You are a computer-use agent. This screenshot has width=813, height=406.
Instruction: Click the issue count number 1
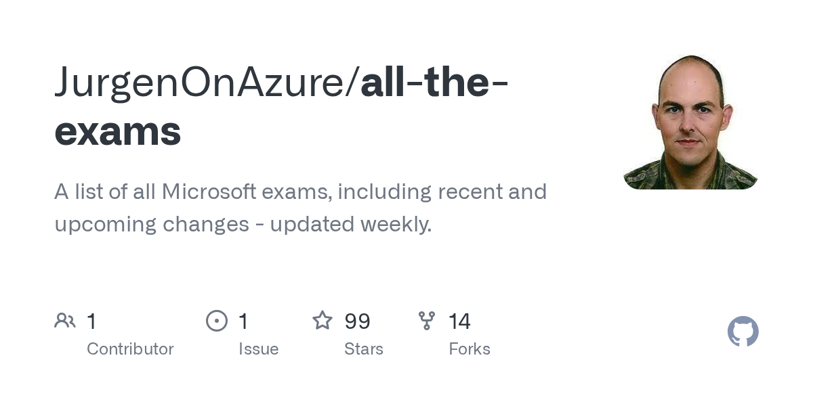click(243, 321)
